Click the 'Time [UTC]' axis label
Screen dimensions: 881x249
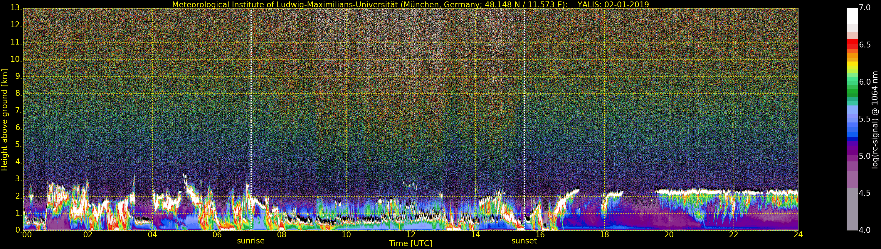[411, 243]
